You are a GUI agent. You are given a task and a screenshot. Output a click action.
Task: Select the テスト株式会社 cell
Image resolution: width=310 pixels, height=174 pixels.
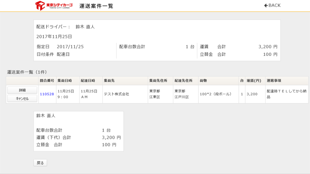(116, 94)
